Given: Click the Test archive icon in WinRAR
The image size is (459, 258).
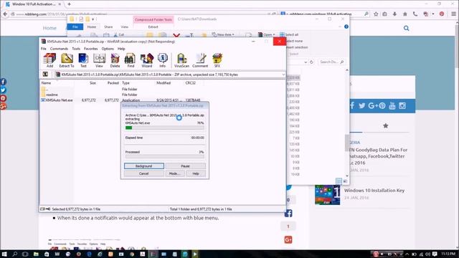Looking at the screenshot, I should [83, 60].
